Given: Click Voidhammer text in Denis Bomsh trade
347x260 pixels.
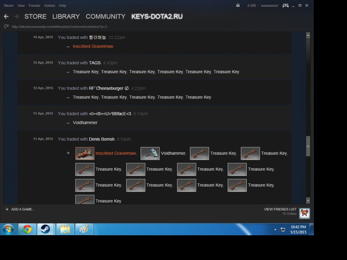Looking at the screenshot, I should pos(173,153).
